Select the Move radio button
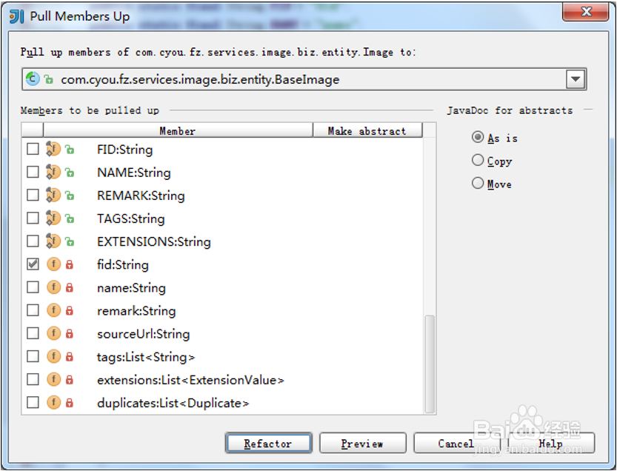The height and width of the screenshot is (471, 617). pyautogui.click(x=478, y=183)
